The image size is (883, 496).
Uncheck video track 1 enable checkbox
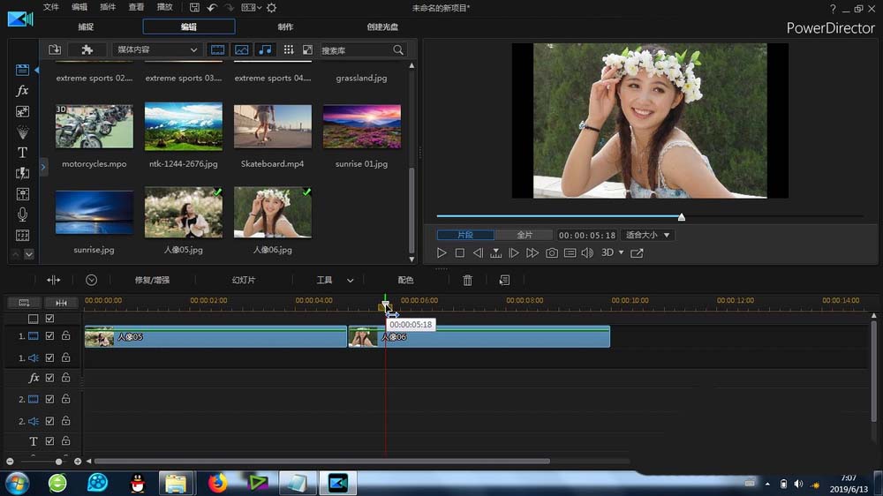point(50,336)
